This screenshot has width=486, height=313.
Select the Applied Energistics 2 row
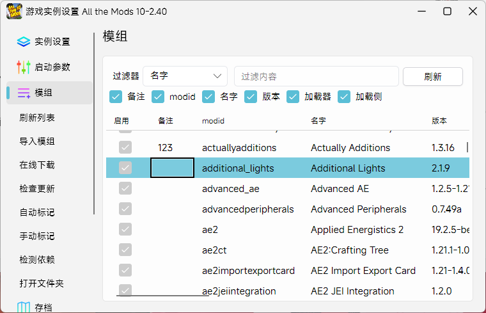click(x=357, y=230)
